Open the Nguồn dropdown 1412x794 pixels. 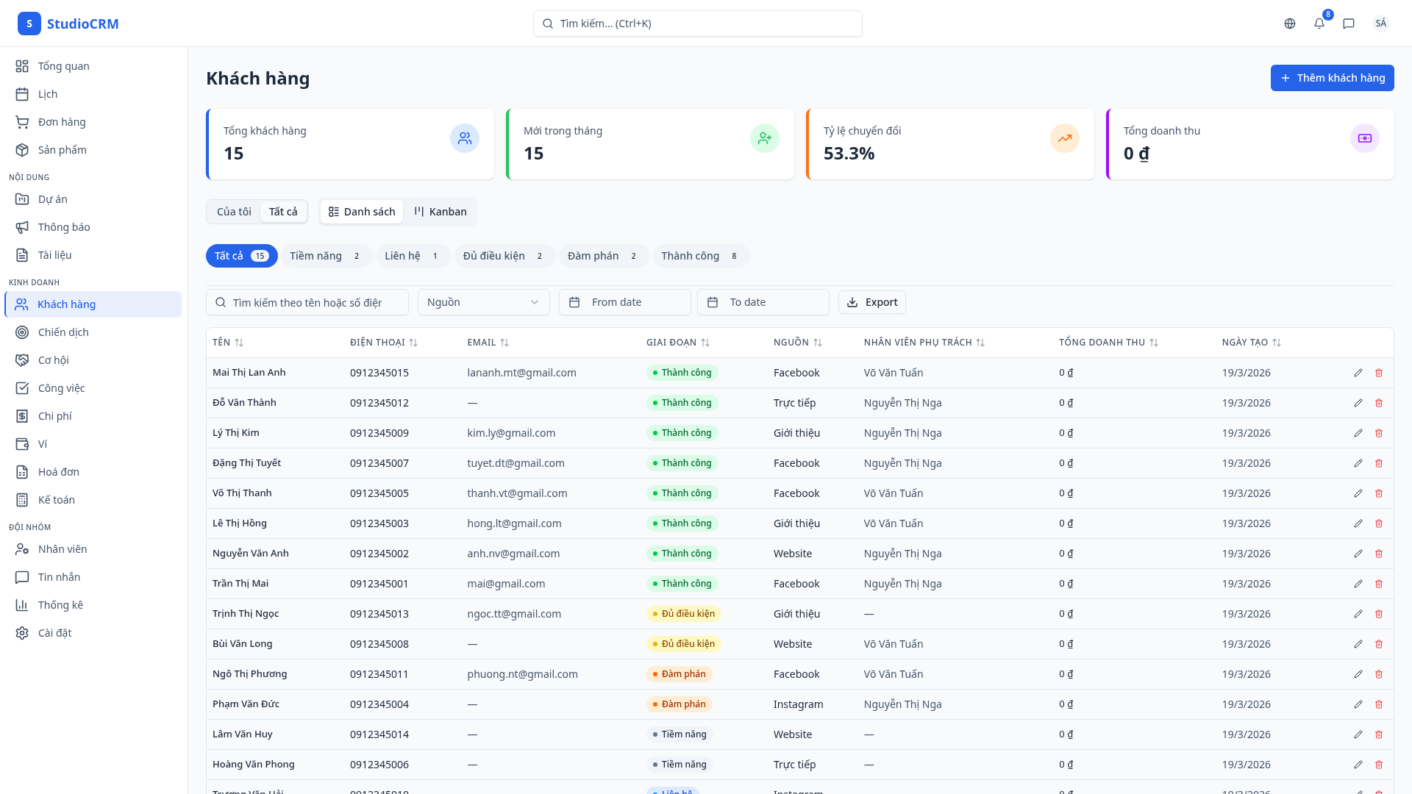coord(482,301)
